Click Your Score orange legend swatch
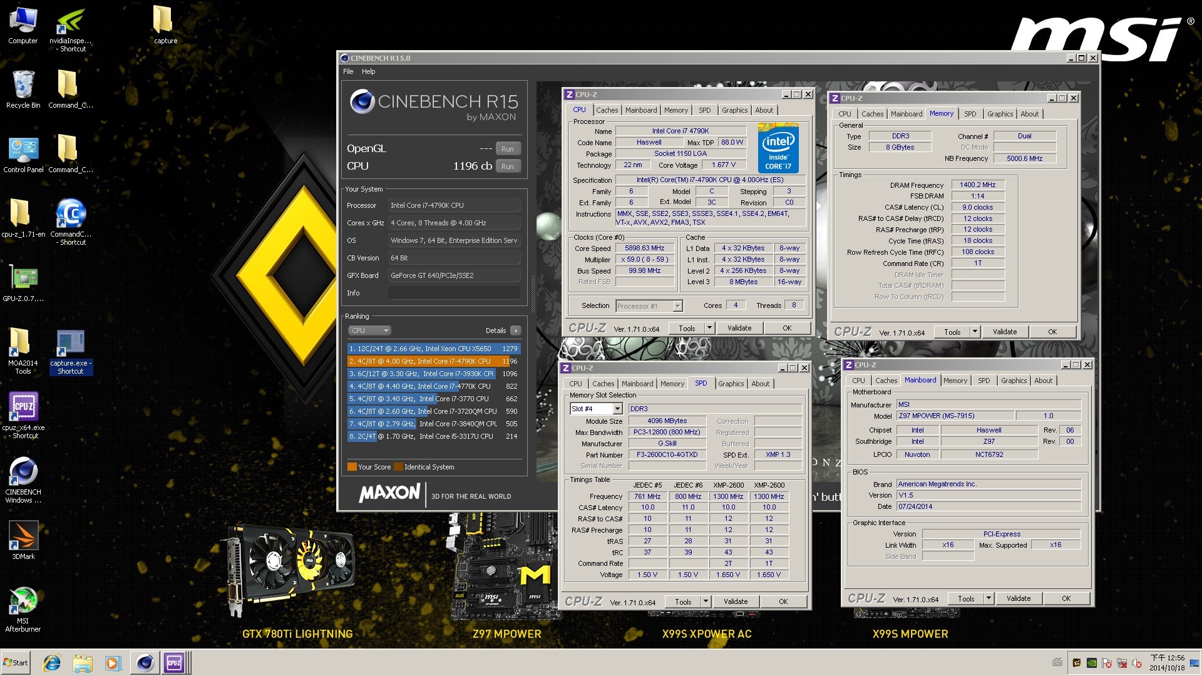The width and height of the screenshot is (1202, 676). click(352, 466)
